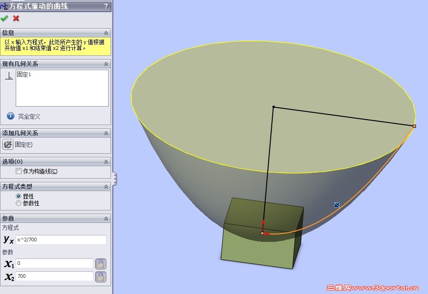
Task: Click the x1 start value field
Action: (55, 263)
